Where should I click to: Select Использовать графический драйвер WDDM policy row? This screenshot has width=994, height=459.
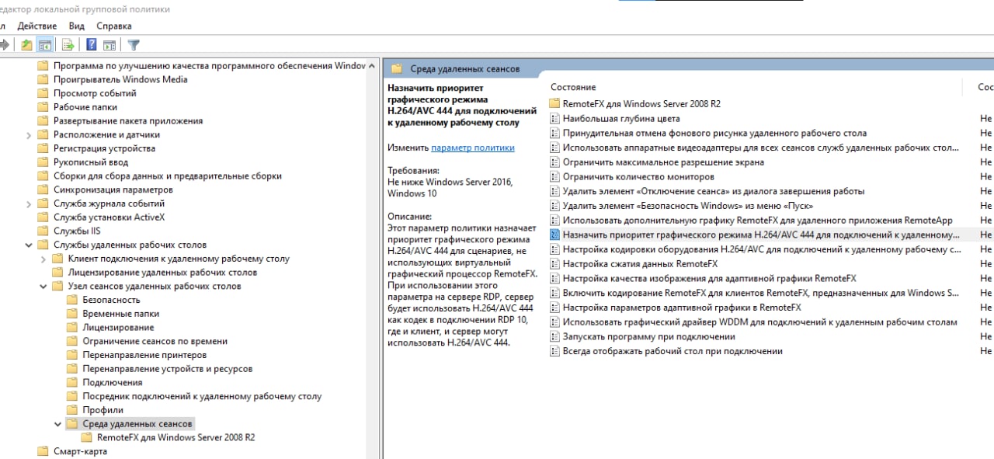[x=759, y=322]
